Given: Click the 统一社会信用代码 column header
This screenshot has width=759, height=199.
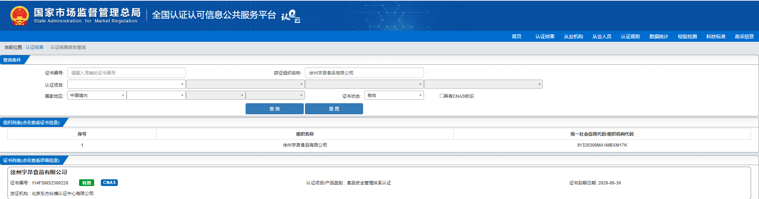Looking at the screenshot, I should [x=602, y=134].
